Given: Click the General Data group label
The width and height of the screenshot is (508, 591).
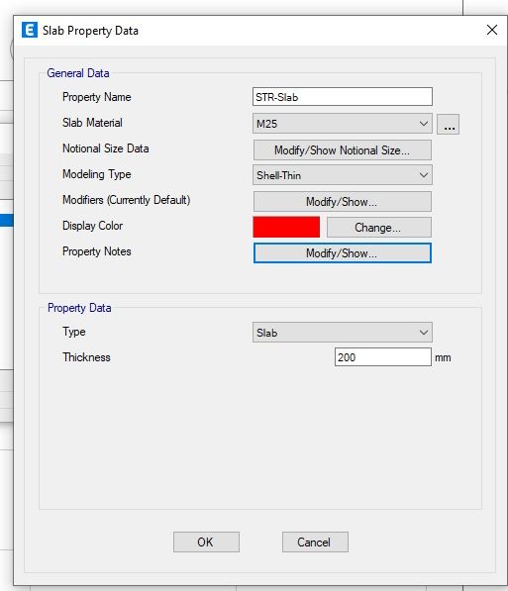Looking at the screenshot, I should [78, 73].
